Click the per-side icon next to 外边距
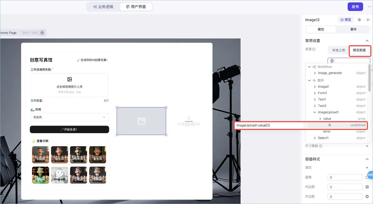 click(x=367, y=197)
